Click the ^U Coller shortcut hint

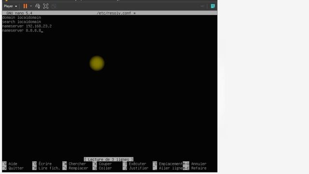click(102, 168)
